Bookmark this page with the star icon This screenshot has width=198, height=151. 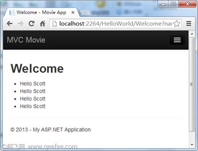tap(177, 23)
